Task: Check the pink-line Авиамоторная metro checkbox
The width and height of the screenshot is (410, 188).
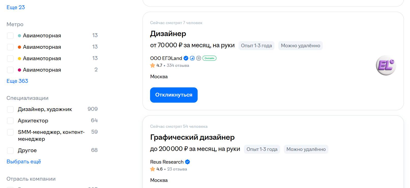Action: (10, 70)
